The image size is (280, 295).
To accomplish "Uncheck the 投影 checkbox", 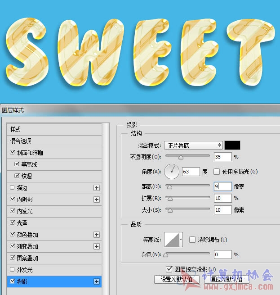I will 13,281.
